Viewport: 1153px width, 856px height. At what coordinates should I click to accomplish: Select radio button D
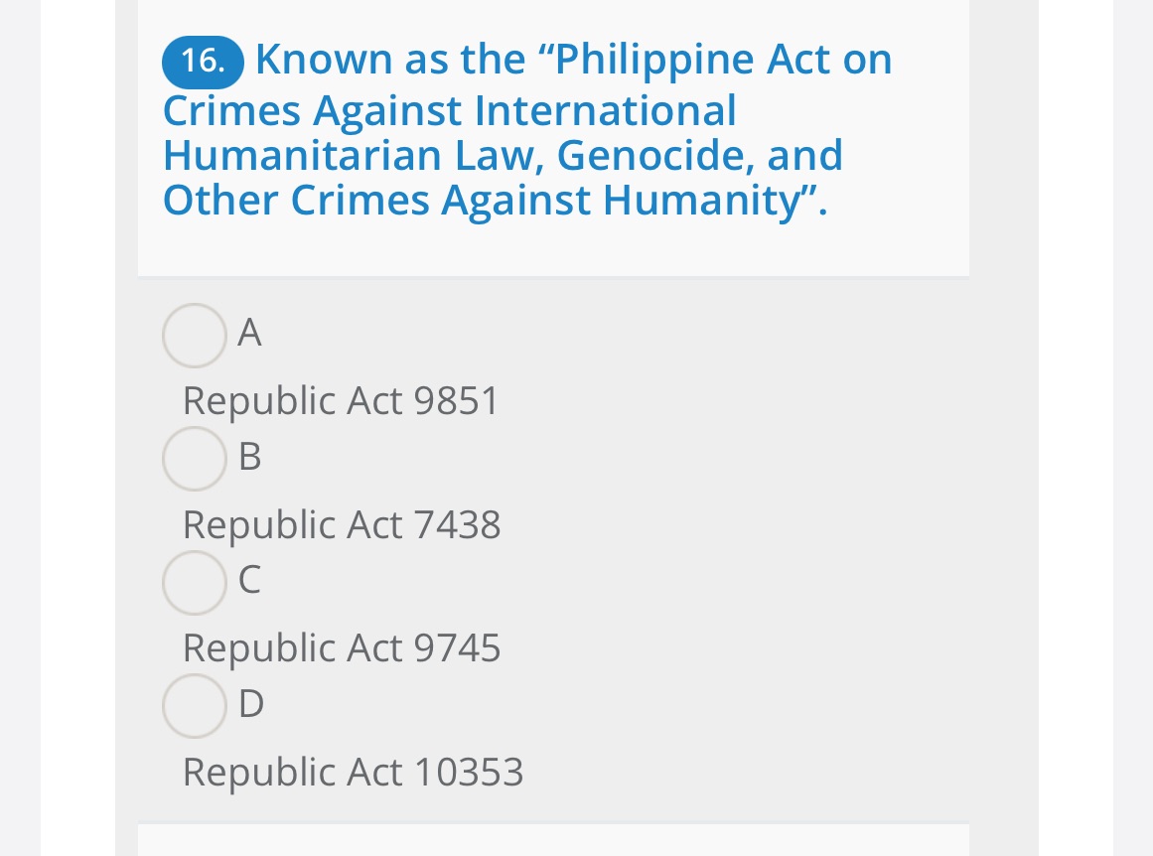pos(194,706)
